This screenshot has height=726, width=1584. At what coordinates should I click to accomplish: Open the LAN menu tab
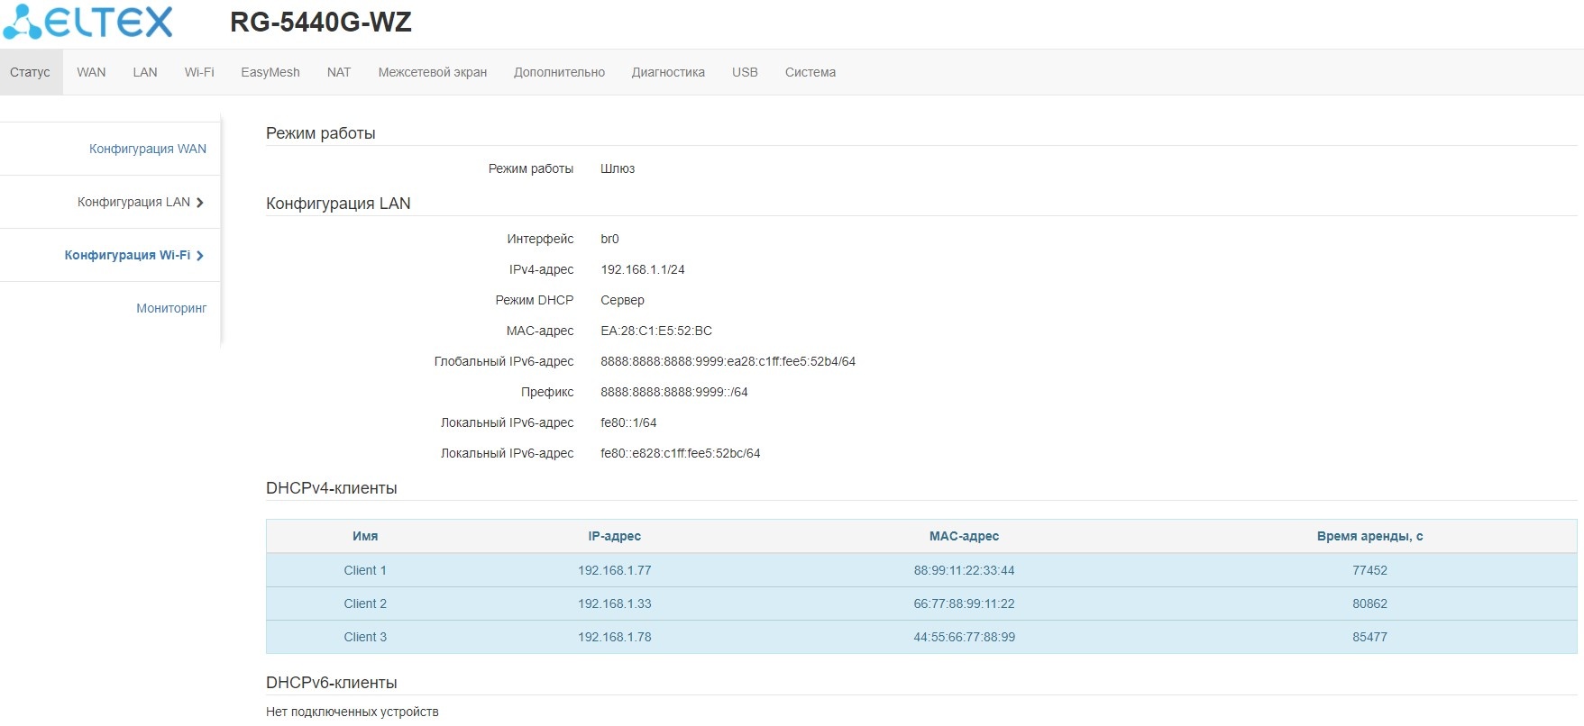[145, 72]
